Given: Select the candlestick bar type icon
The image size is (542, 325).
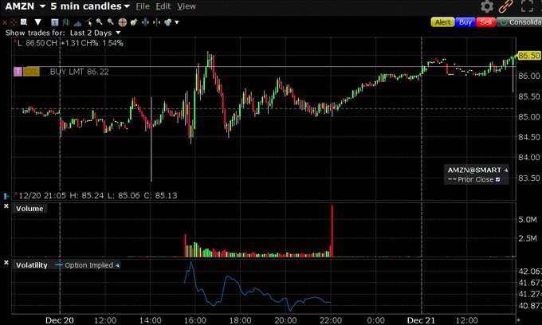Looking at the screenshot, I should tap(66, 22).
